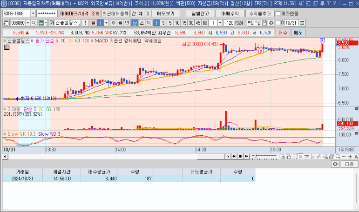
Task: Click the 매매수익 button
Action: click(230, 13)
